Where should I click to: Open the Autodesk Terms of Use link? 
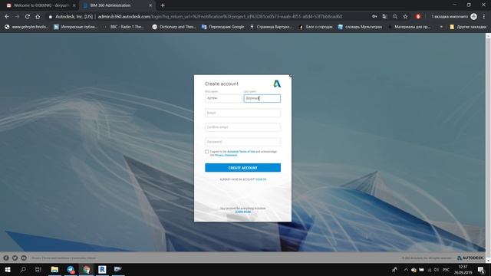coord(241,152)
